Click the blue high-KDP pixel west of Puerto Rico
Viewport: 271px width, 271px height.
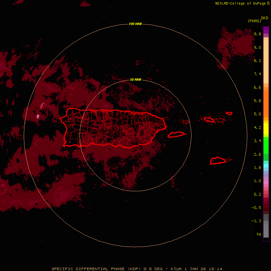[38, 116]
